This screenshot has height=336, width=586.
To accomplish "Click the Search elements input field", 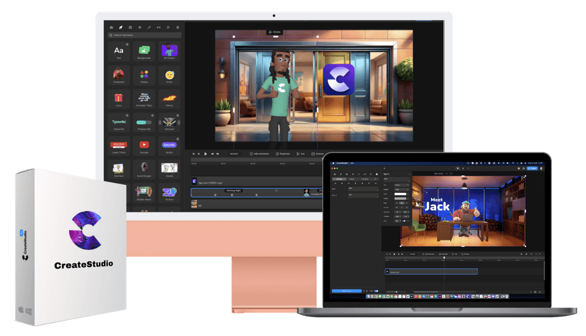I will tap(144, 35).
